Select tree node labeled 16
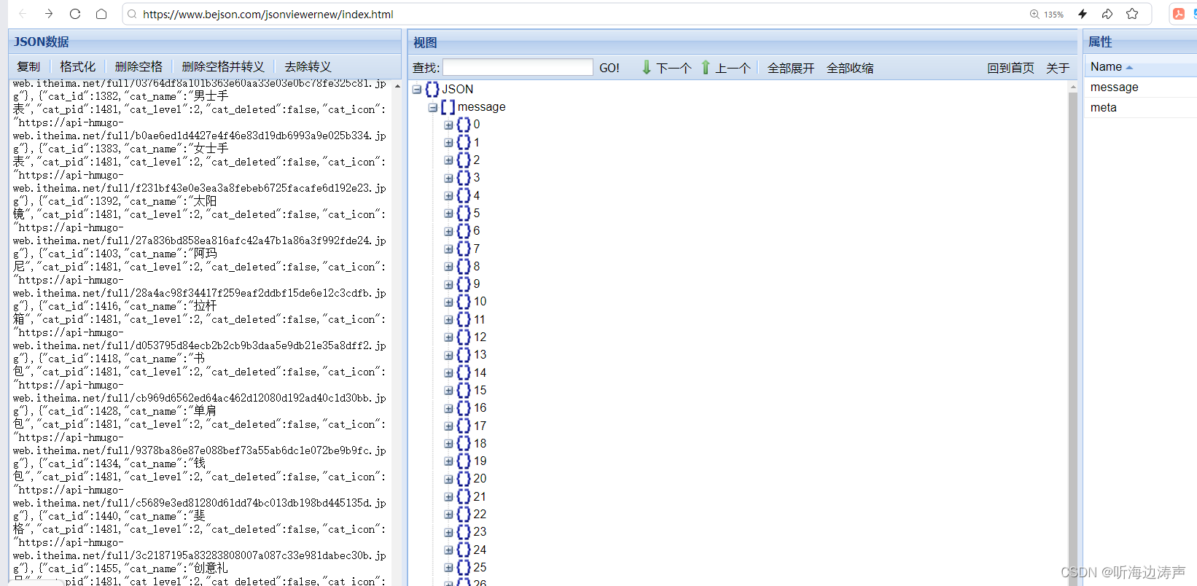 (480, 407)
